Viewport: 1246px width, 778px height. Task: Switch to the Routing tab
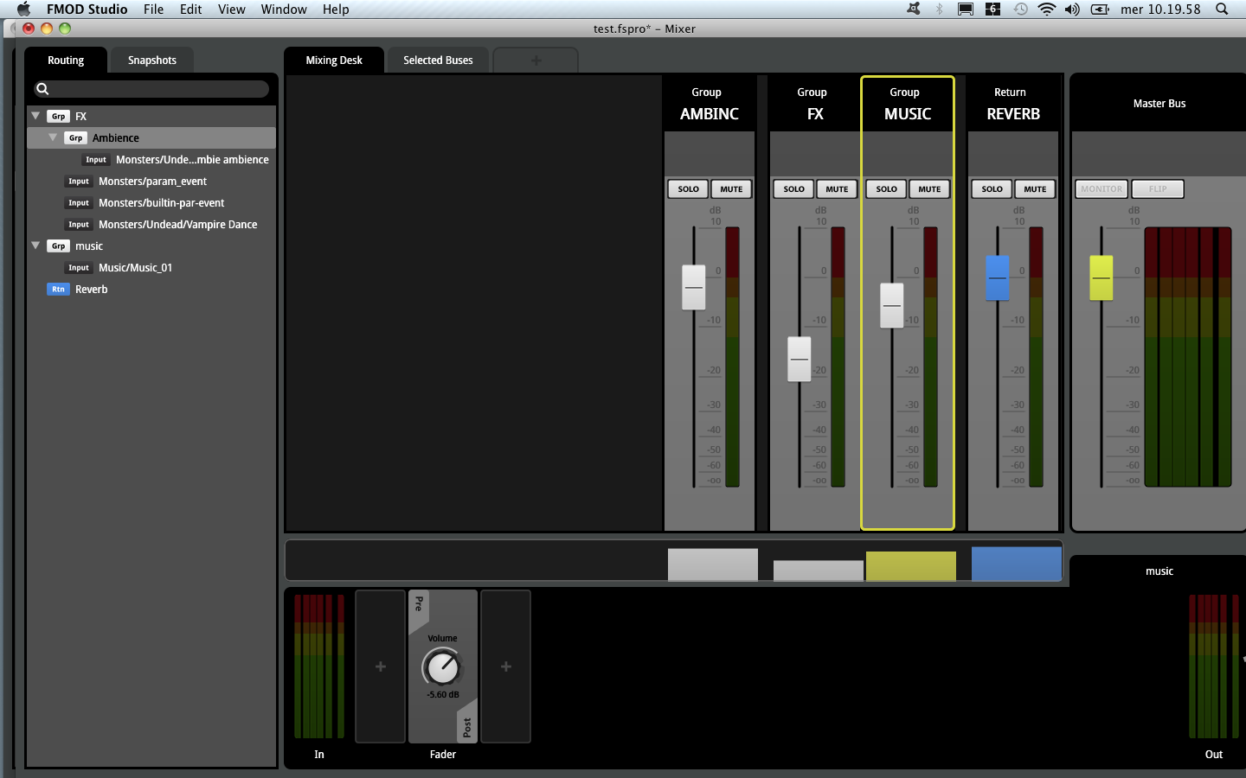(66, 61)
